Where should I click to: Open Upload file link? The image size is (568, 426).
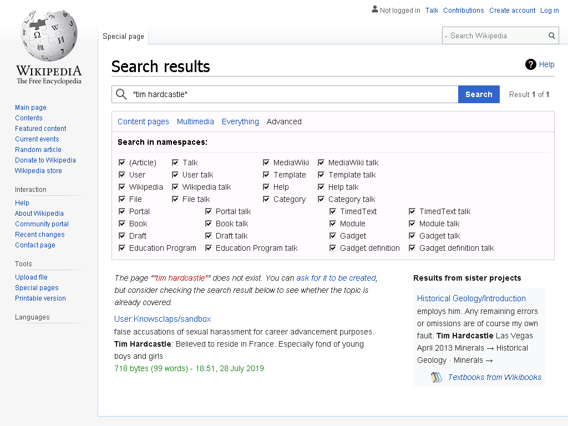coord(31,277)
